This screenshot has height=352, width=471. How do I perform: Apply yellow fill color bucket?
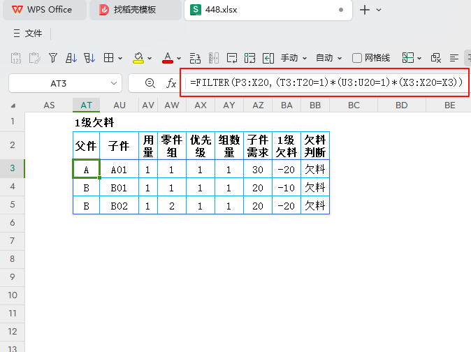point(138,57)
